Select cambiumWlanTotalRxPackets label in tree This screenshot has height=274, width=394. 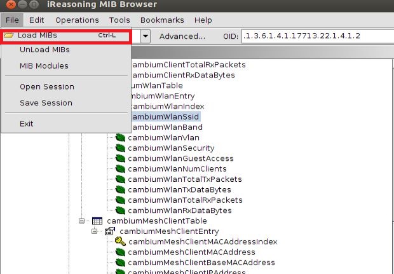tap(185, 200)
